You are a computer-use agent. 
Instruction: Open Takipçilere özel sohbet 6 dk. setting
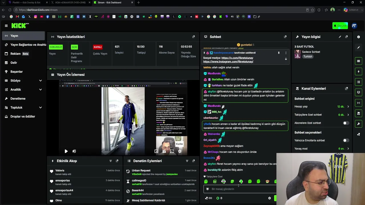pos(322,115)
